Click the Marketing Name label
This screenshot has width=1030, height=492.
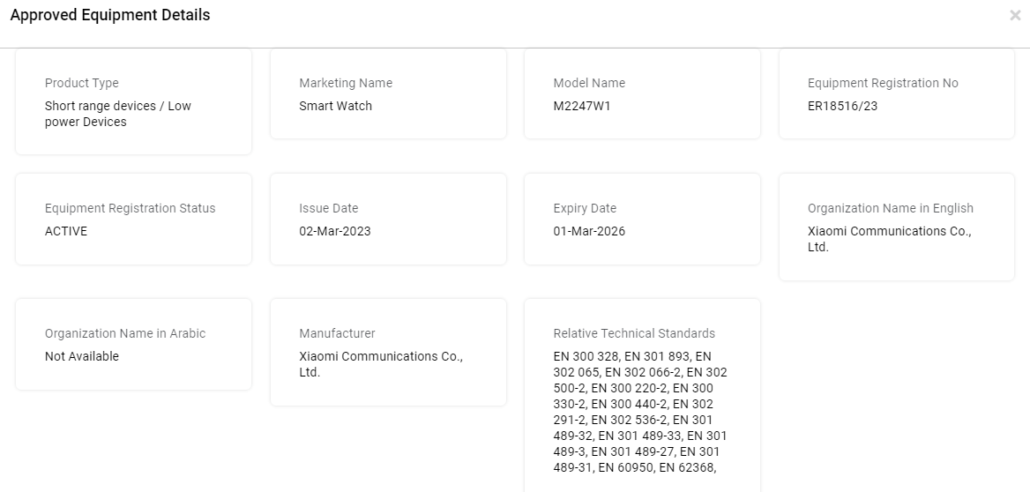[346, 84]
